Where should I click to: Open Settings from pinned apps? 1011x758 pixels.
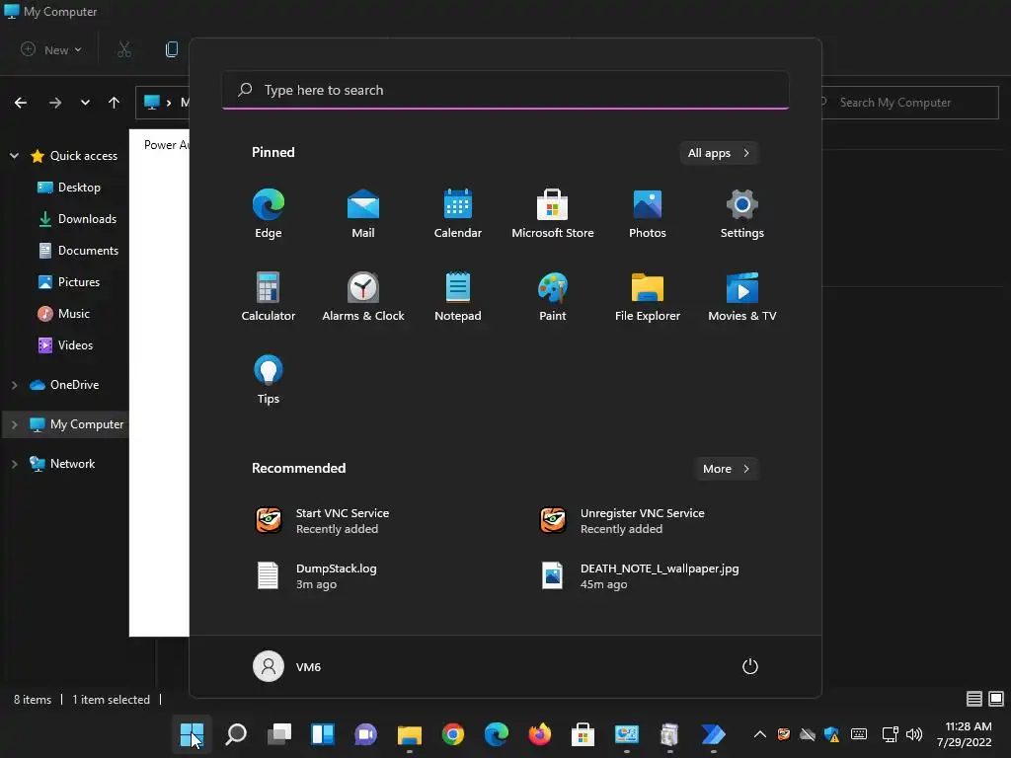(x=742, y=213)
